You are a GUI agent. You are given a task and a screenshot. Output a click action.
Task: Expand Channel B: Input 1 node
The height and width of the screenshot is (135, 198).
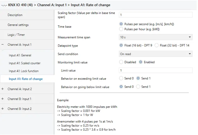3,99
